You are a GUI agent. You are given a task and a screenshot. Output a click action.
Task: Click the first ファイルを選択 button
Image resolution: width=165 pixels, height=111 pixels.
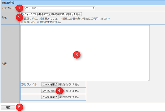50,84
